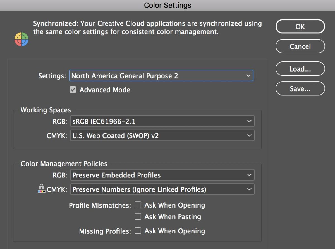This screenshot has width=335, height=249.
Task: Enable Missing Profiles Ask When Opening
Action: (x=138, y=231)
